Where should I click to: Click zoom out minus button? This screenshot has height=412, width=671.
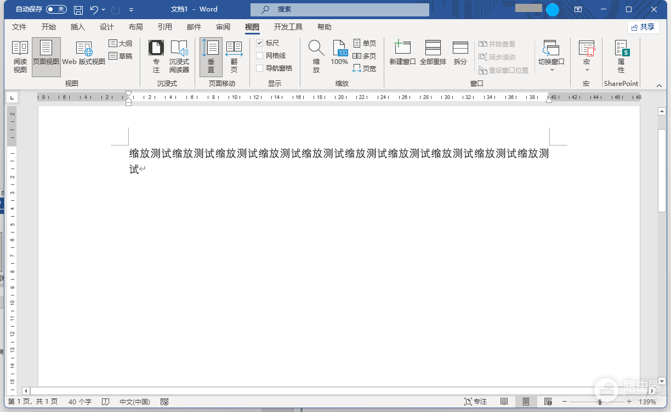click(x=565, y=402)
